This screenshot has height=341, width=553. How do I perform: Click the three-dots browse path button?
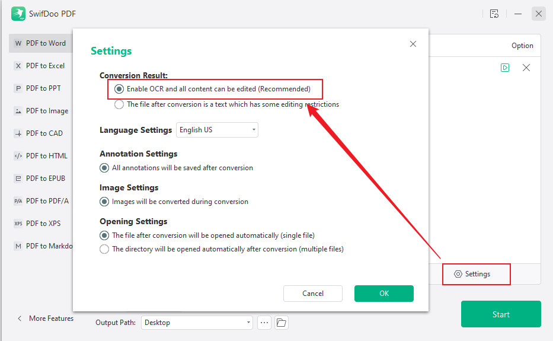(x=264, y=323)
